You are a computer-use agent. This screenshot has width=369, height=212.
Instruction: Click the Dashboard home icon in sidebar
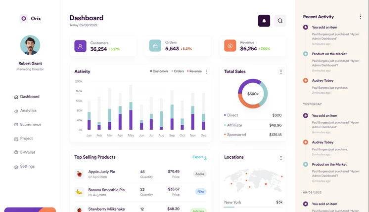click(16, 97)
